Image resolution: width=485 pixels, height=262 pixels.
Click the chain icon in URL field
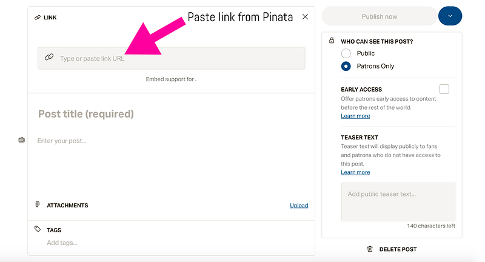pos(49,58)
